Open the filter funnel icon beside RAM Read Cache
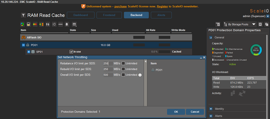This screenshot has height=119, width=270. pyautogui.click(x=23, y=15)
